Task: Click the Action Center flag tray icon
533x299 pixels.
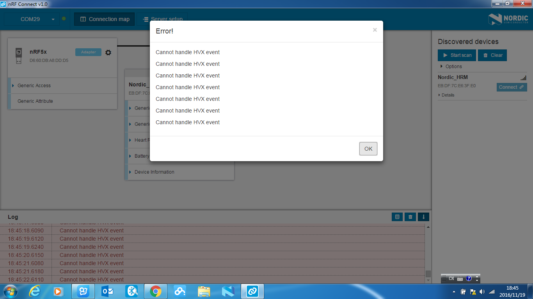Action: tap(473, 291)
